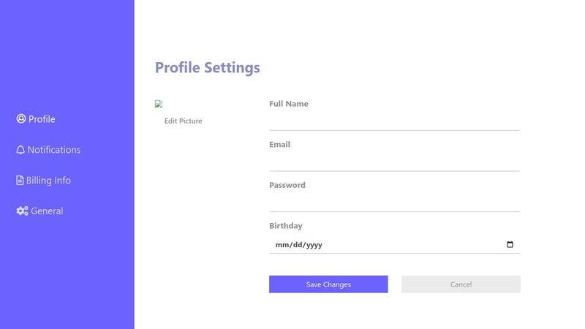
Task: Focus the Full Name input field
Action: pos(394,121)
